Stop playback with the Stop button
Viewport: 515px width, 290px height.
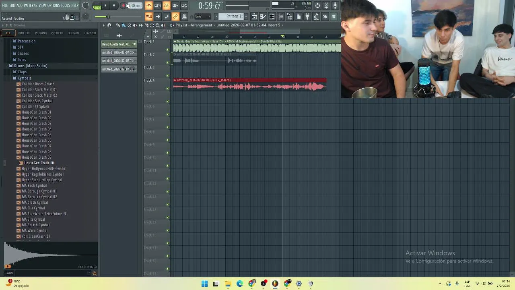(114, 6)
